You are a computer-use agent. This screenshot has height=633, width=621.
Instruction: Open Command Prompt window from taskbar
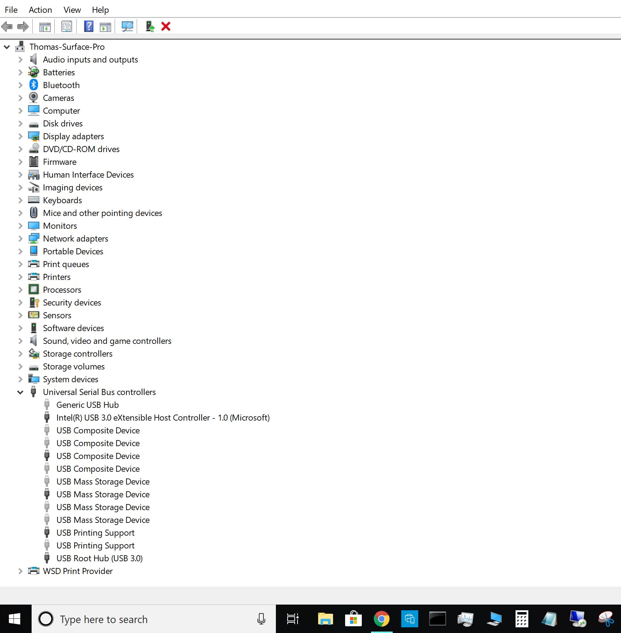click(437, 619)
